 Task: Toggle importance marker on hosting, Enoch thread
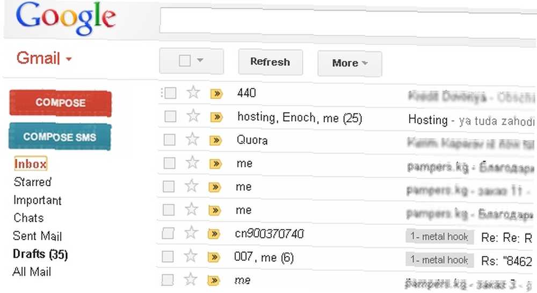pyautogui.click(x=216, y=118)
